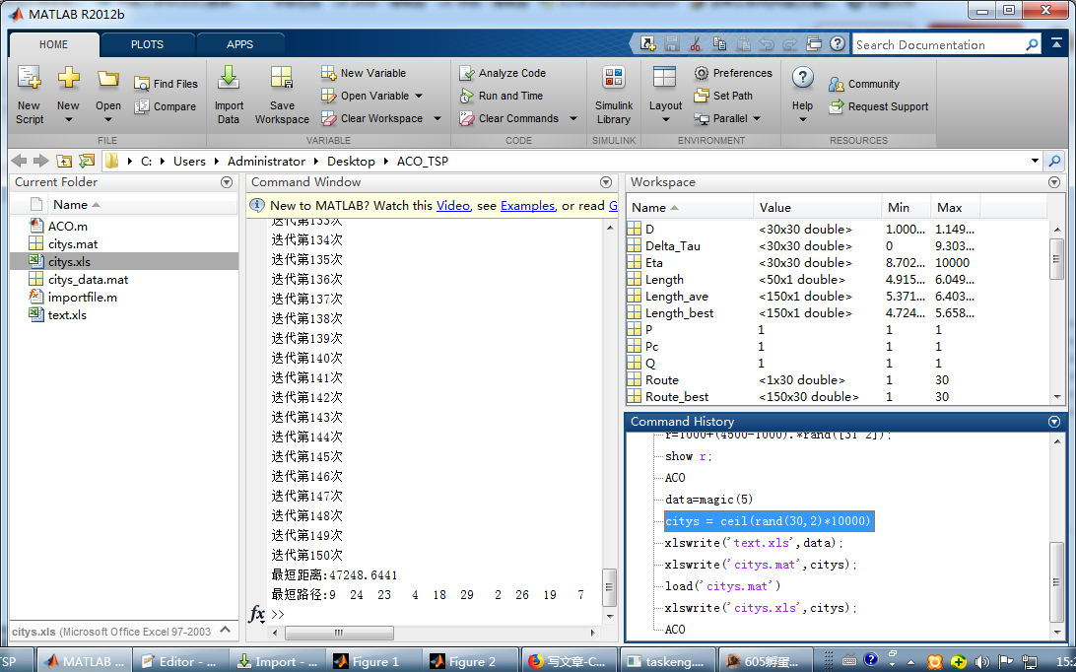1076x672 pixels.
Task: Switch to the HOME tab
Action: point(53,44)
